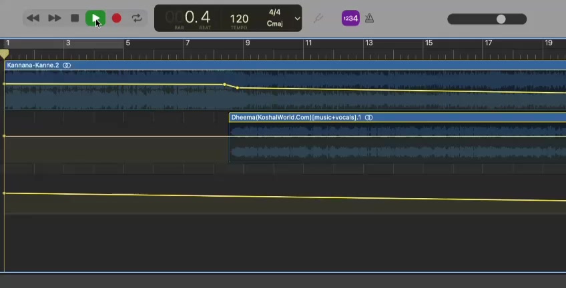The height and width of the screenshot is (288, 566).
Task: Click the loop icon on the Dheema region
Action: [x=368, y=117]
